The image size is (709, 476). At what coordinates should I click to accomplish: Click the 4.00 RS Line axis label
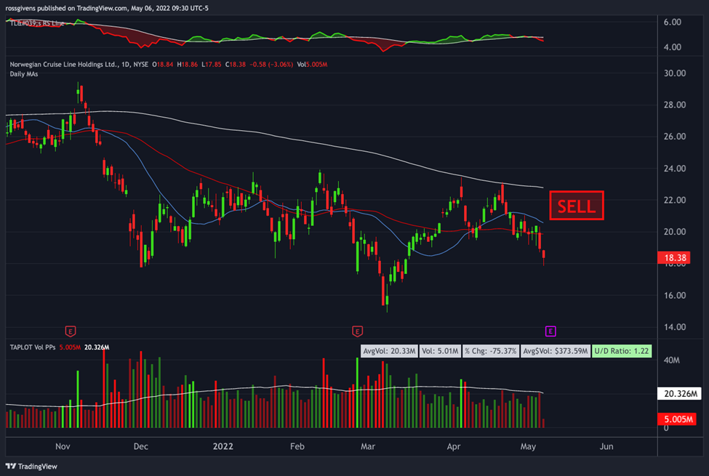pyautogui.click(x=673, y=47)
